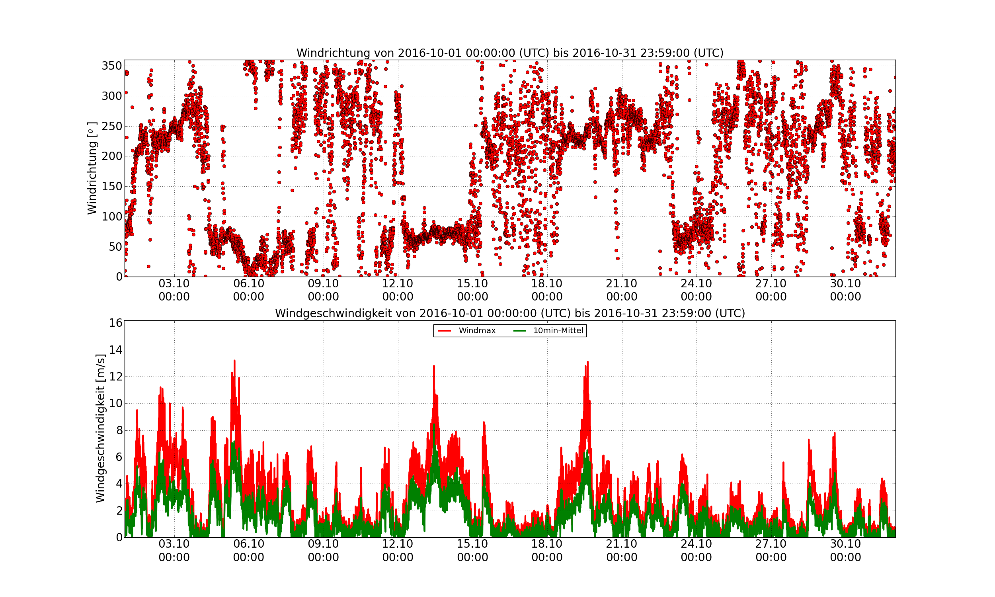Select the Windmax legend entry
The height and width of the screenshot is (597, 995).
(x=466, y=331)
